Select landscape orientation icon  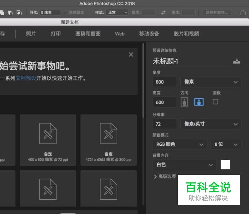pyautogui.click(x=199, y=102)
